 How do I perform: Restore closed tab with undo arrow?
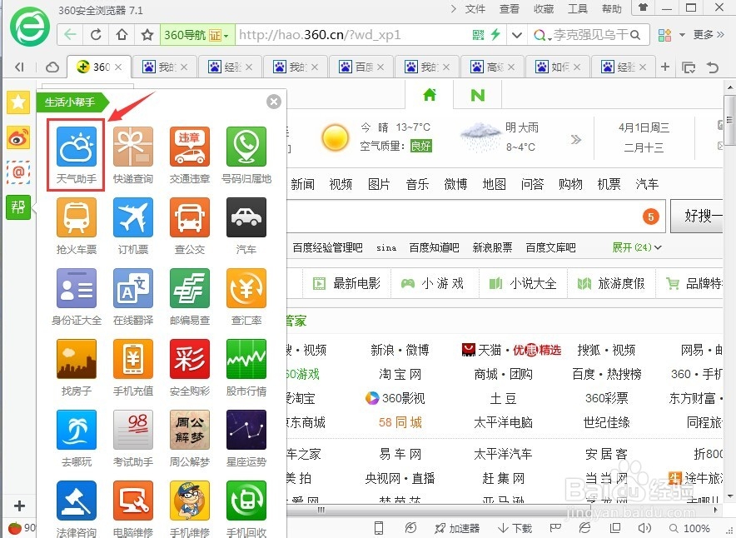point(713,67)
